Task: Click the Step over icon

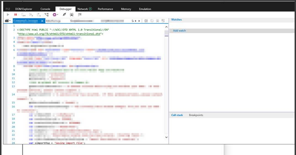Action: (31, 15)
